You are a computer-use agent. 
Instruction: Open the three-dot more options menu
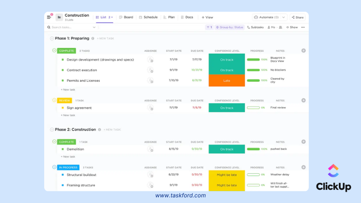[303, 27]
